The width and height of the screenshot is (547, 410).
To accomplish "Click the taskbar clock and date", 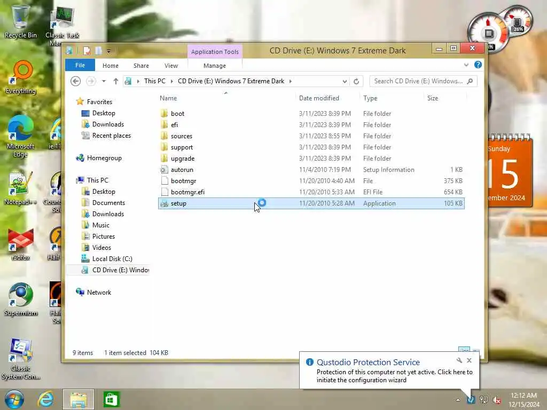I will coord(523,400).
